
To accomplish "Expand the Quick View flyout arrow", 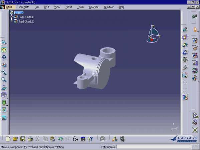I will (x=7, y=98).
